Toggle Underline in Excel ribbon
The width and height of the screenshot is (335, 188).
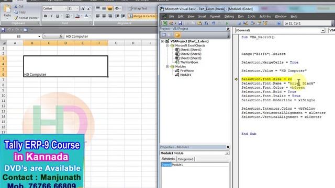coord(57,16)
